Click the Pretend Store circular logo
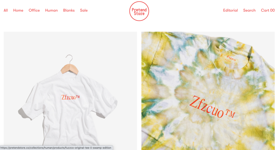The image size is (278, 150). [139, 11]
